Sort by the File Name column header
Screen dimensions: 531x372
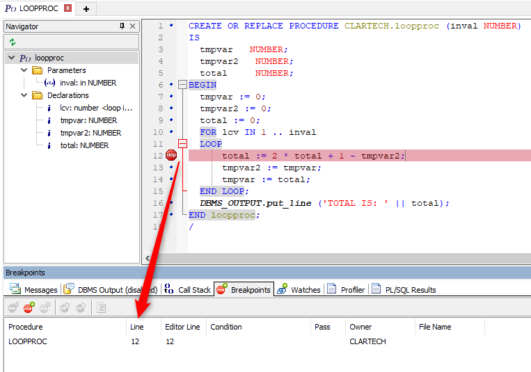pos(450,327)
